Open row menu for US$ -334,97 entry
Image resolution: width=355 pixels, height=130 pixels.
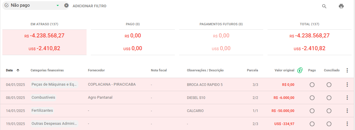(x=347, y=124)
